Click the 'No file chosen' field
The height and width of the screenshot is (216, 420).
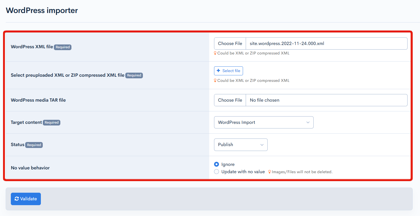coord(326,100)
